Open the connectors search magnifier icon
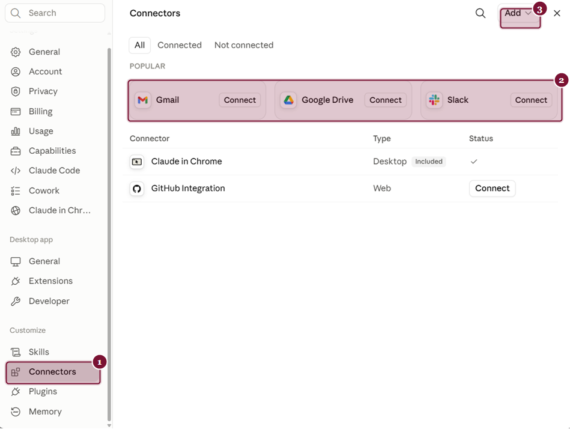Screen dimensions: 570x432 tap(481, 13)
